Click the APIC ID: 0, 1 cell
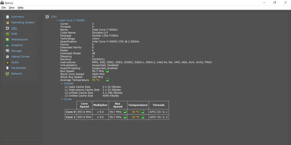Image resolution: width=291 pixels, height=145 pixels. (159, 112)
